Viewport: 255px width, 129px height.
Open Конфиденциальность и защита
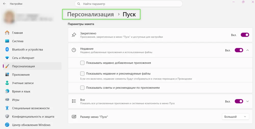(x=32, y=117)
